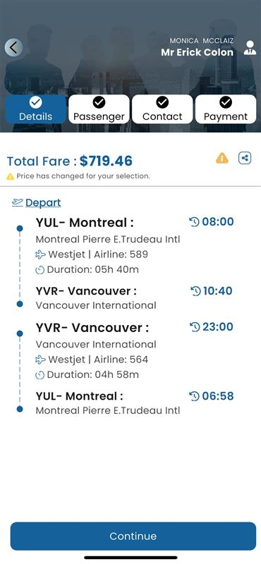Image resolution: width=261 pixels, height=564 pixels.
Task: Select the Mr Erick Colon name
Action: tap(198, 52)
